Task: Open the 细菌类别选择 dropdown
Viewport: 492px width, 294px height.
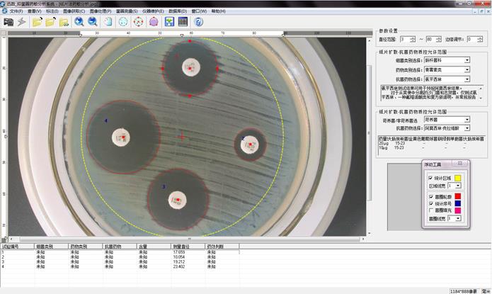Action: click(467, 60)
